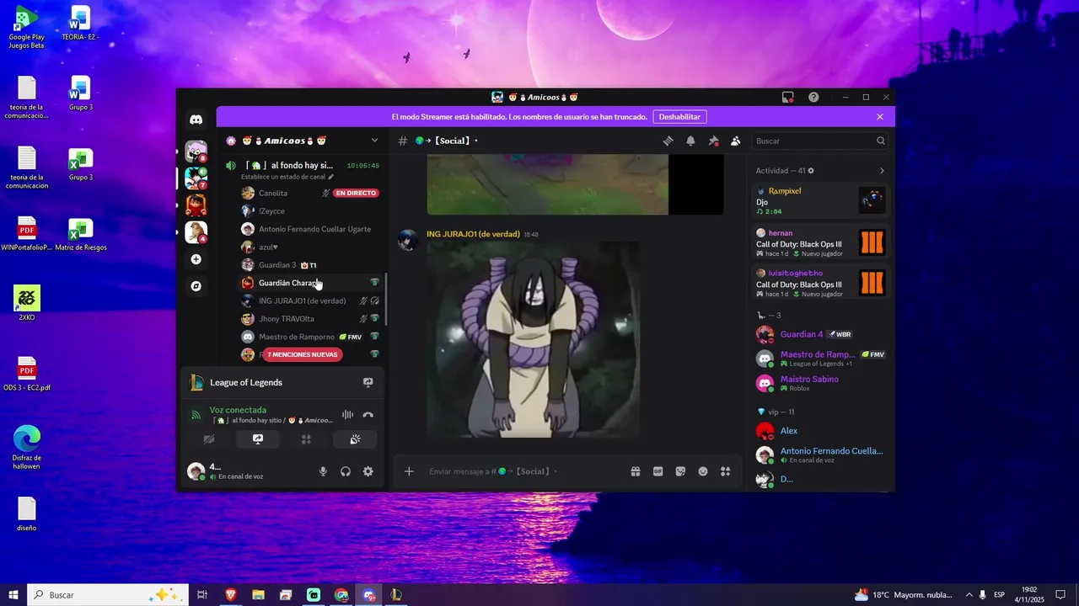
Task: Show hidden system tray icons chevron
Action: [969, 595]
